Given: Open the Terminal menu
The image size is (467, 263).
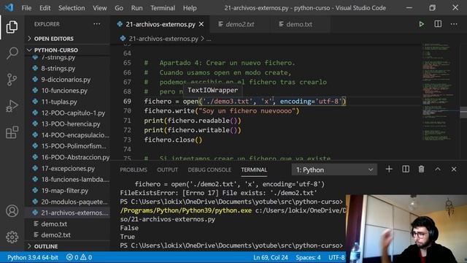Looking at the screenshot, I should 163,8.
